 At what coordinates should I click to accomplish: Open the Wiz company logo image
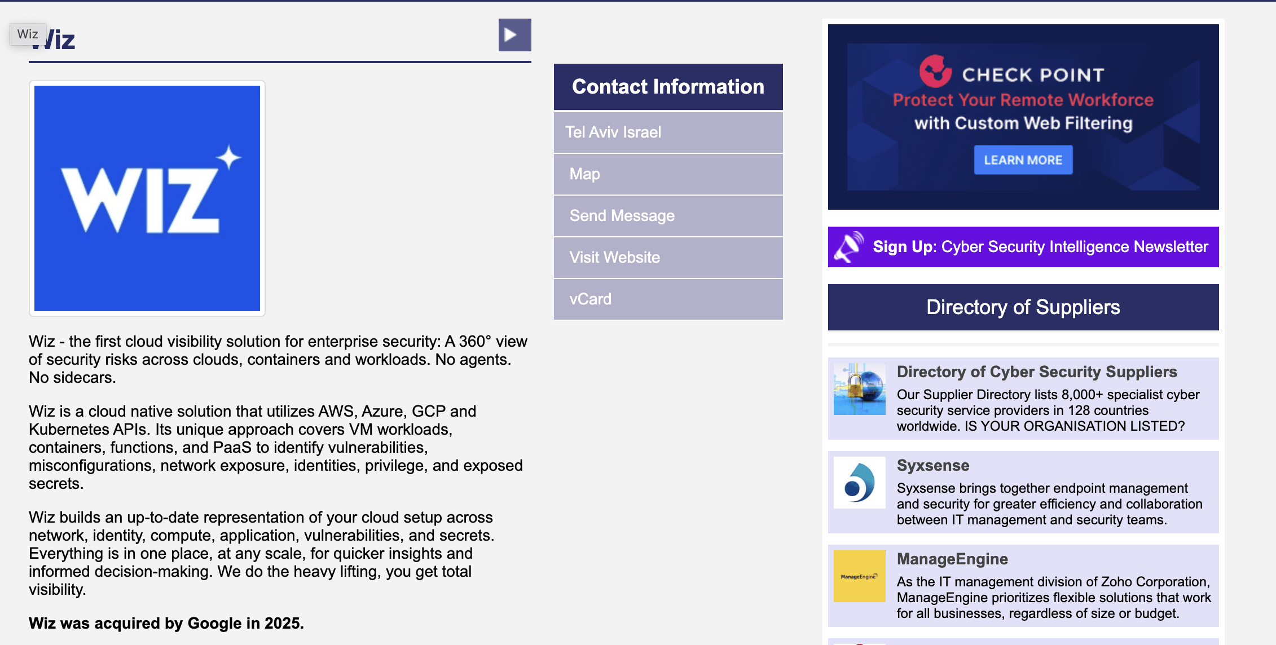tap(147, 199)
